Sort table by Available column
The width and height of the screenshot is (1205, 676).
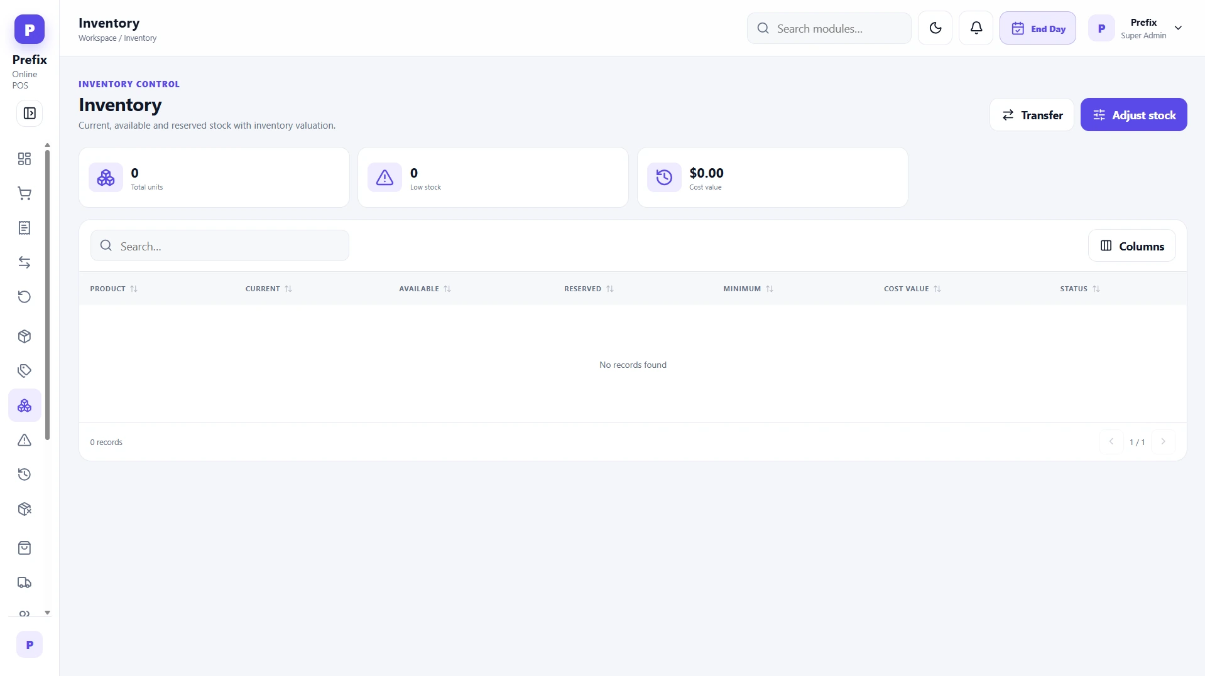pos(425,289)
